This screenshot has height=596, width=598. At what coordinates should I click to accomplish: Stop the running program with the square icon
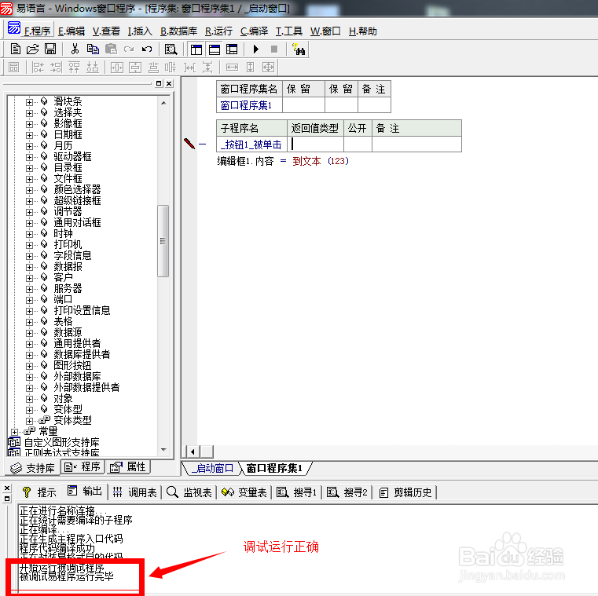(273, 49)
